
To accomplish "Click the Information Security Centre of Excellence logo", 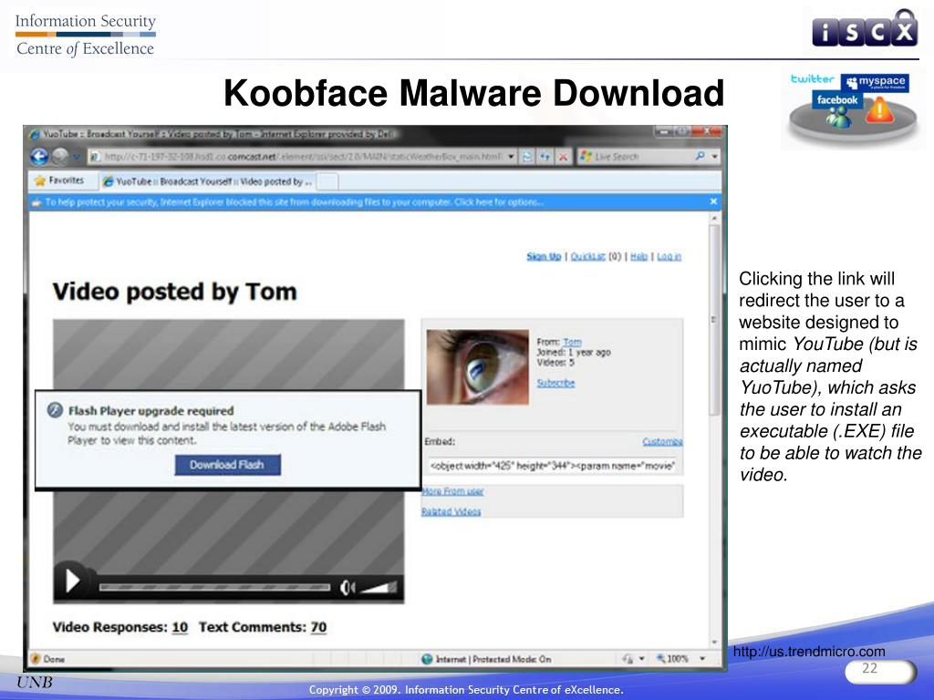I will [x=85, y=36].
